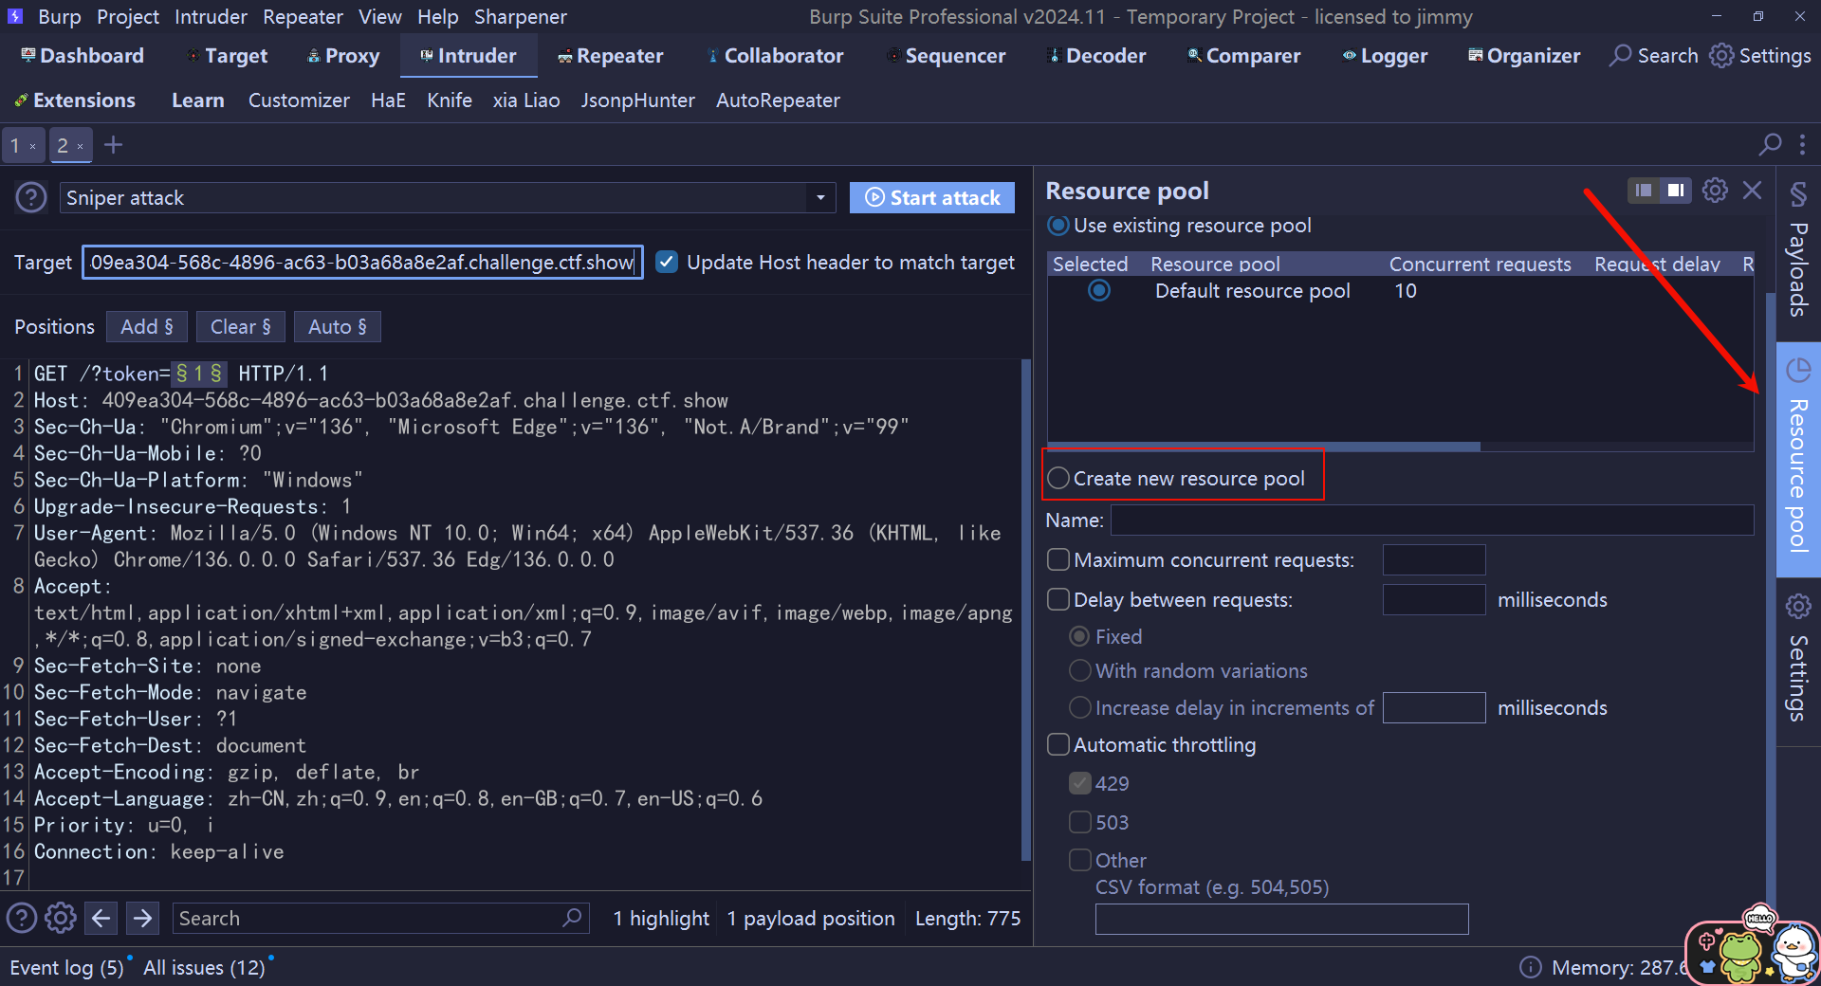Open the editor search settings gear
The image size is (1821, 986).
[x=61, y=918]
